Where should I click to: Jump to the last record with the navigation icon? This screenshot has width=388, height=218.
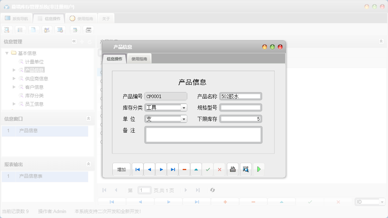pos(172,169)
